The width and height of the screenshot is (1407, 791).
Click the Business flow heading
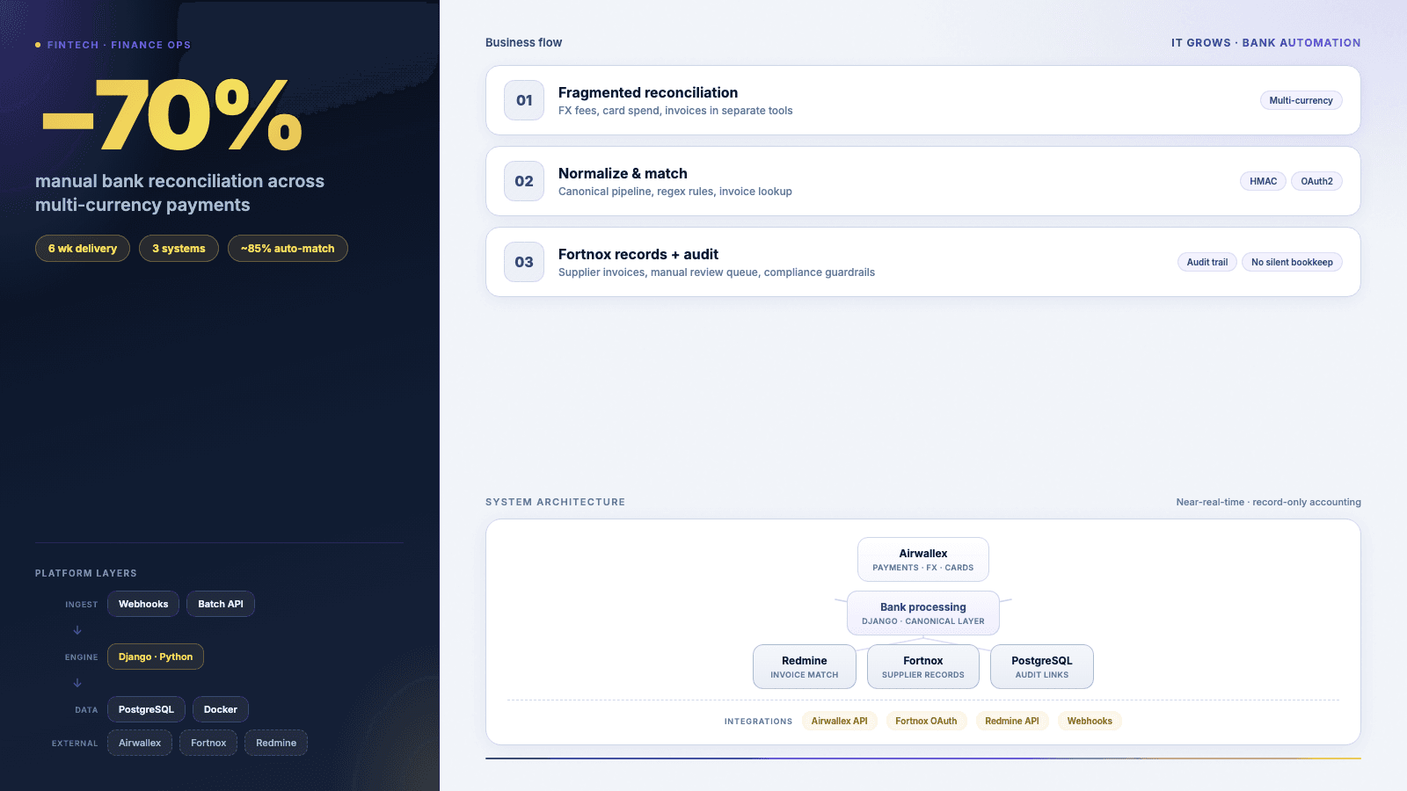(x=523, y=42)
